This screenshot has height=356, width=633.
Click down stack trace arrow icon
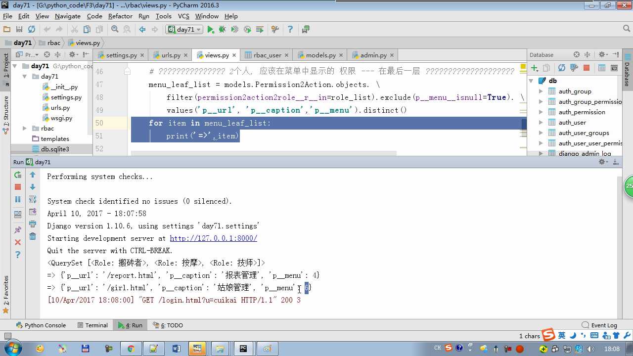click(33, 187)
